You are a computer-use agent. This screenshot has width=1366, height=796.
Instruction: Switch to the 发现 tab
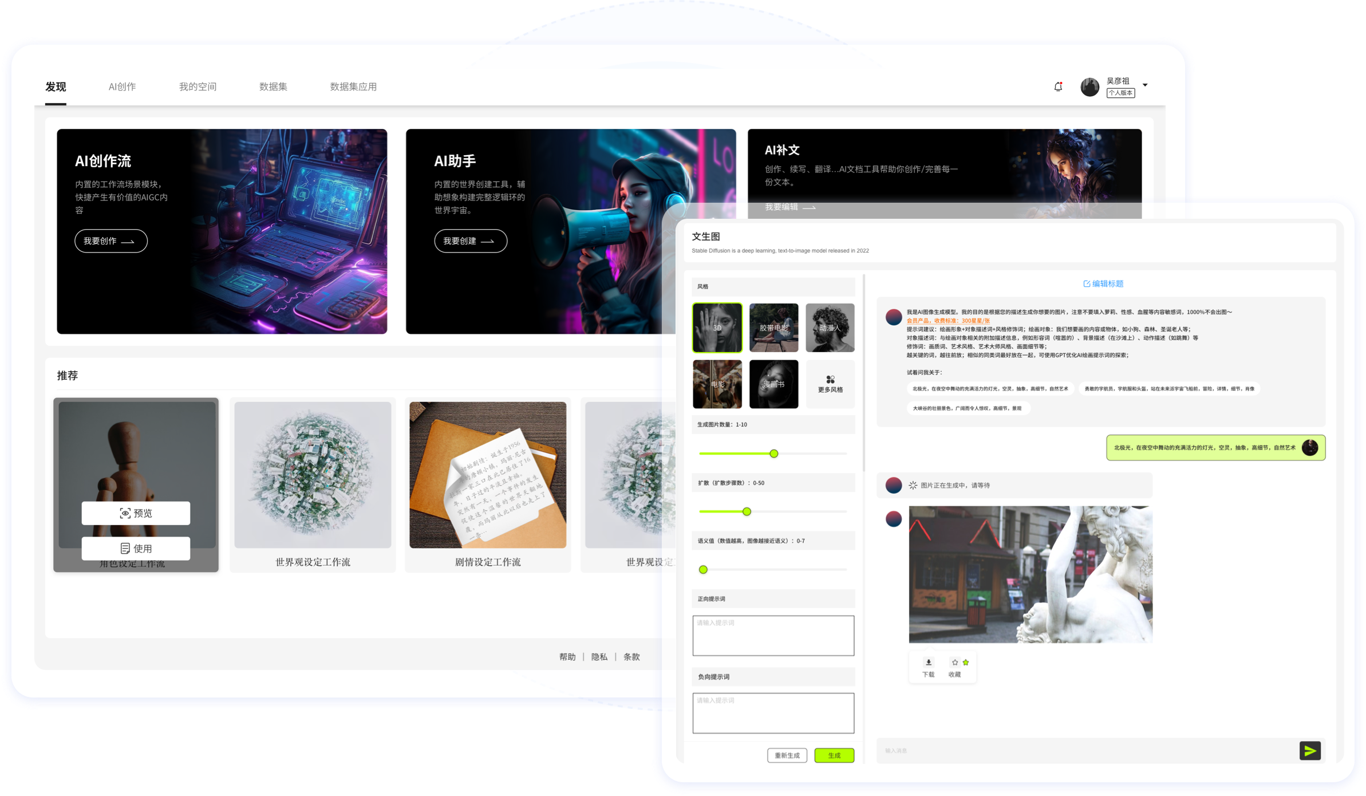tap(56, 86)
